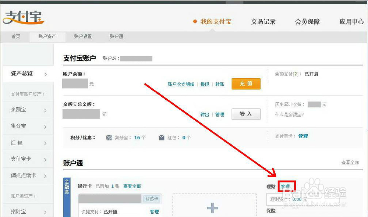Open 什么是余额宝? help link
This screenshot has height=217, width=368.
(x=289, y=115)
